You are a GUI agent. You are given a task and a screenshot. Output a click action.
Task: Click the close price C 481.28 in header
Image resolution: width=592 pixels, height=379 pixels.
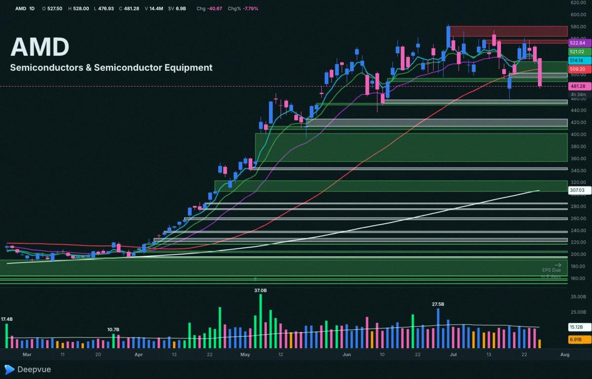click(x=129, y=8)
